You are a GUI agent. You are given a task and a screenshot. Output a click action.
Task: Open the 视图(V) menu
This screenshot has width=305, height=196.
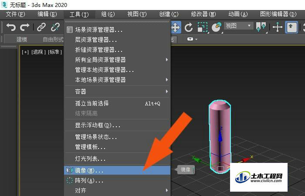coord(137,14)
